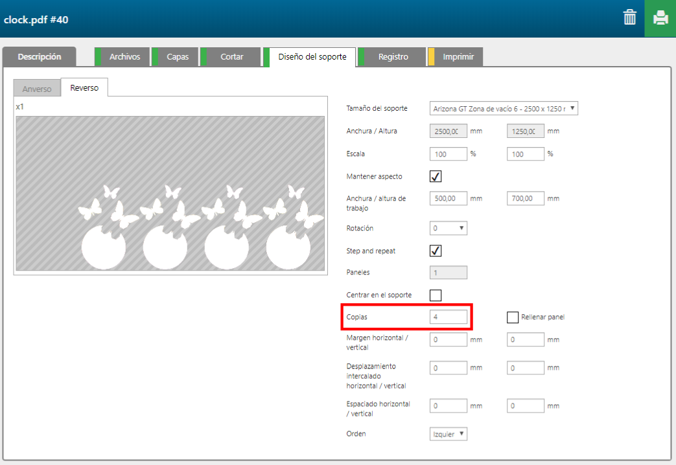676x465 pixels.
Task: Open the Orden dropdown
Action: pyautogui.click(x=449, y=434)
